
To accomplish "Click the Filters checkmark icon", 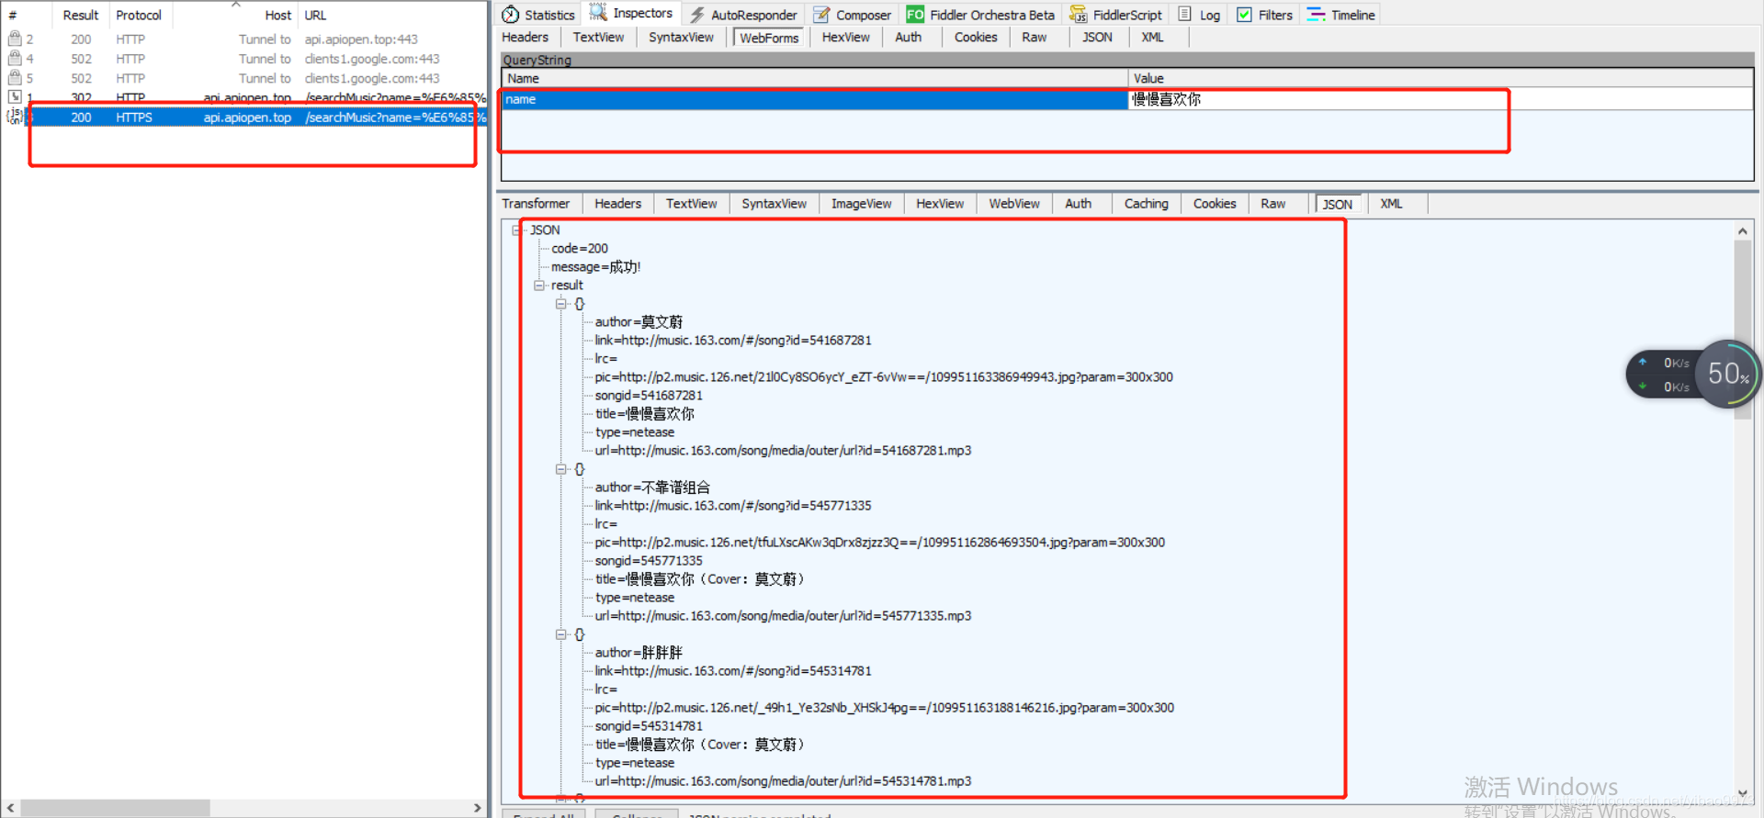I will [1244, 15].
